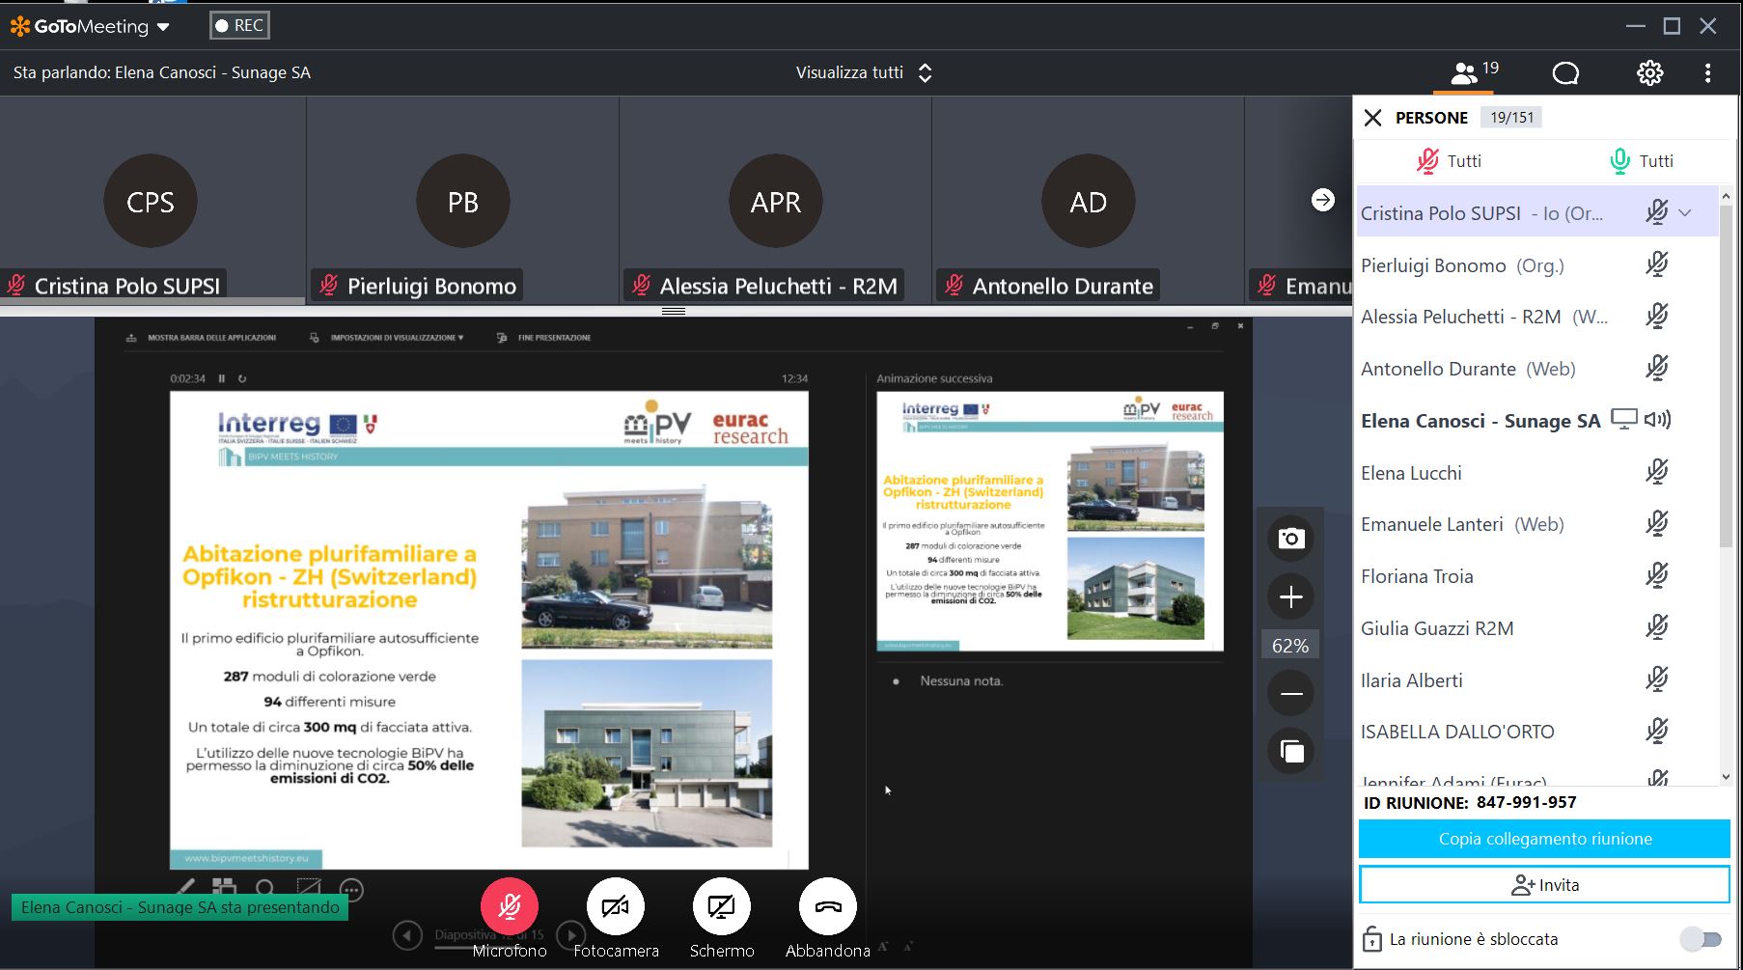
Task: Open IMPOSTAZIONI DI VISUALIZZAZIONE menu in presentation
Action: pyautogui.click(x=386, y=338)
